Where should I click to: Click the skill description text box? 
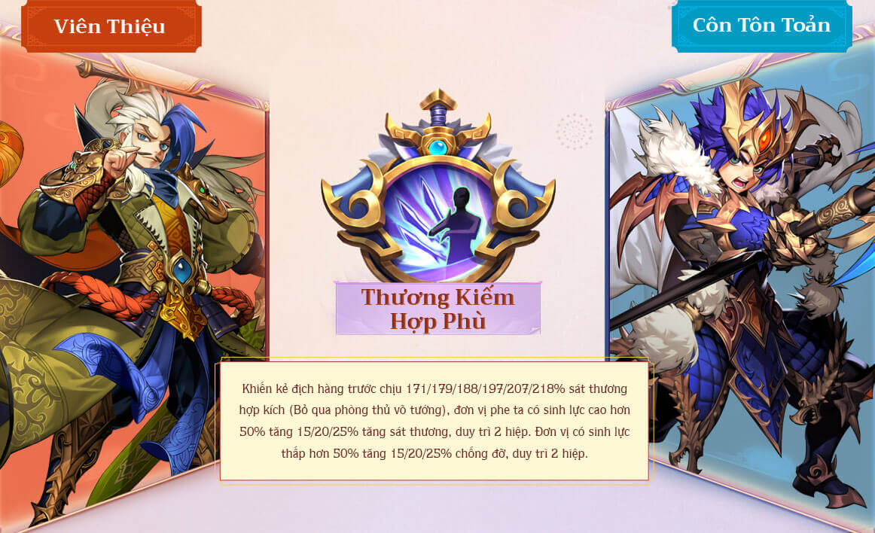coord(434,421)
